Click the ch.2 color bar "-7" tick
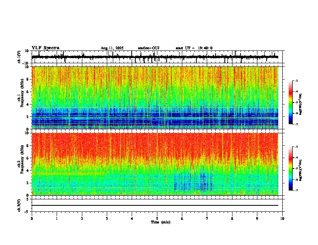The width and height of the screenshot is (318, 245). pyautogui.click(x=296, y=190)
